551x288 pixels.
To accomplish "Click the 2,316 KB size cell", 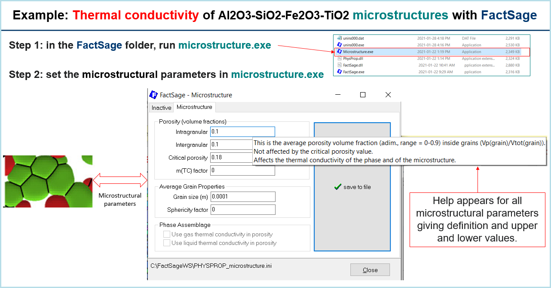I will (513, 72).
